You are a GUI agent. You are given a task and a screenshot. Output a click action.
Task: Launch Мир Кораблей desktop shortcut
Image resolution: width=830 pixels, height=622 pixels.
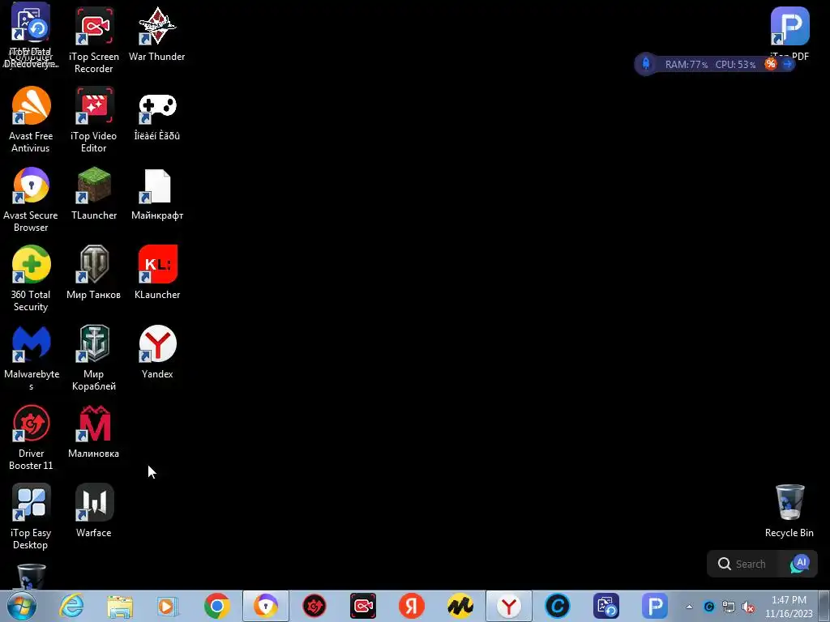94,357
